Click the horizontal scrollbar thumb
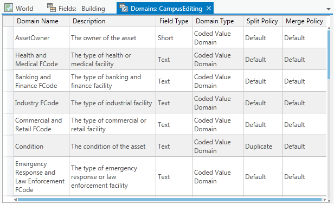 [x=170, y=200]
